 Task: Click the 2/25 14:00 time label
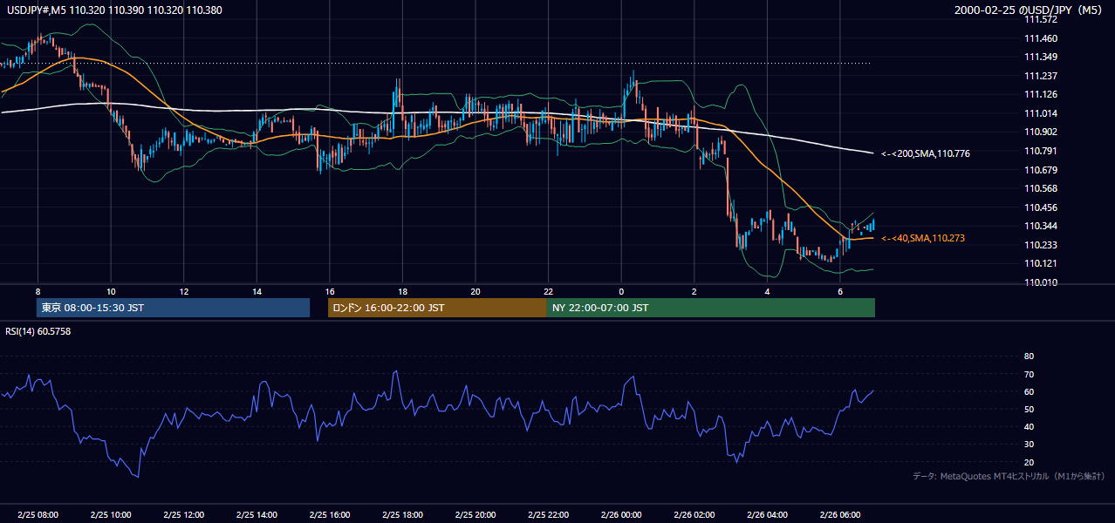(x=257, y=514)
